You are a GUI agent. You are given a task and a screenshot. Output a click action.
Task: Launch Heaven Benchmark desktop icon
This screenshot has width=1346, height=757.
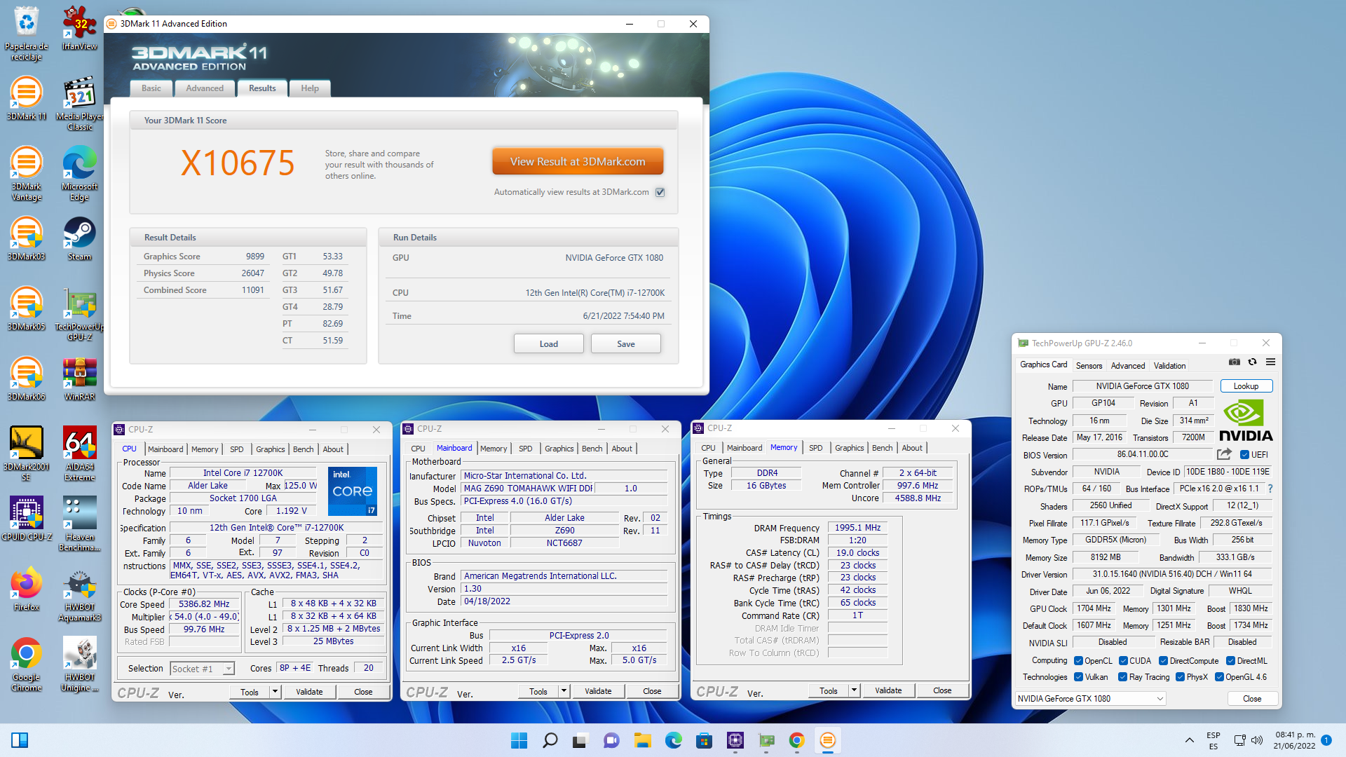[79, 524]
